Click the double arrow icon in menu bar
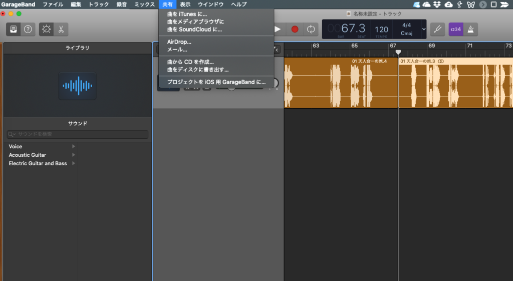 505,4
